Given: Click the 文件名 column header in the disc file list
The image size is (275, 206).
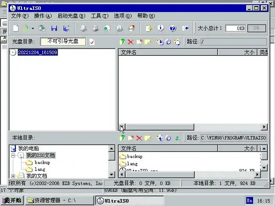Looking at the screenshot, I should (x=168, y=52).
